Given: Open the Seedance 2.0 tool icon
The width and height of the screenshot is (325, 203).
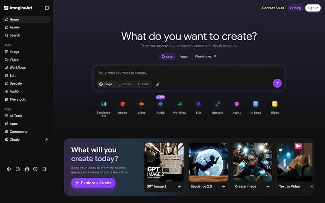Looking at the screenshot, I should pos(104,104).
